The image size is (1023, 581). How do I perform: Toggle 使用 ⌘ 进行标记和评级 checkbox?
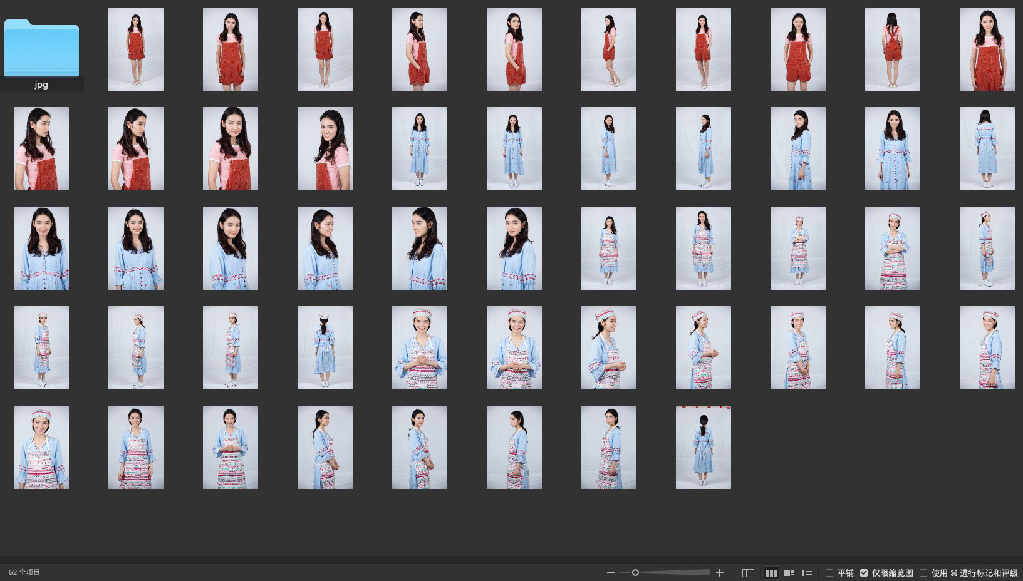click(x=923, y=573)
